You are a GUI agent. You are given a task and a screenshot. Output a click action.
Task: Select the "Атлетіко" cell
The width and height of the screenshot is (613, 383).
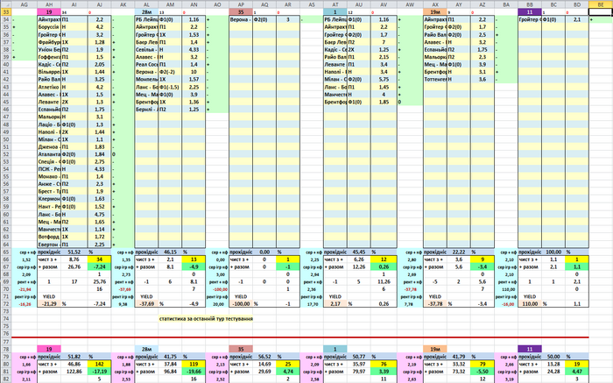click(49, 87)
